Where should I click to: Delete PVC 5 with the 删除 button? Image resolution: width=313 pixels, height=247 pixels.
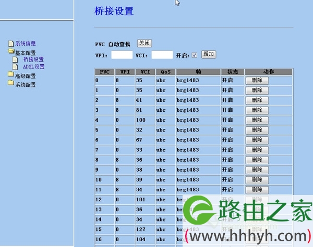point(257,130)
